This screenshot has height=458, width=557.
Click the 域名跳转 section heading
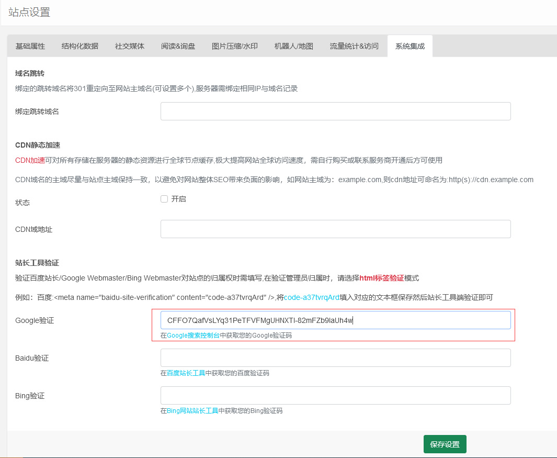coord(30,74)
